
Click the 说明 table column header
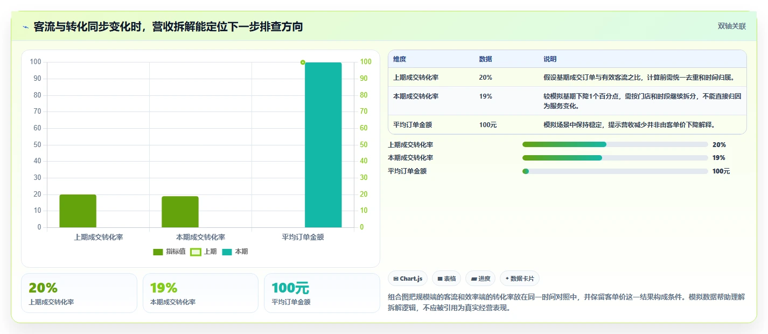(x=550, y=59)
